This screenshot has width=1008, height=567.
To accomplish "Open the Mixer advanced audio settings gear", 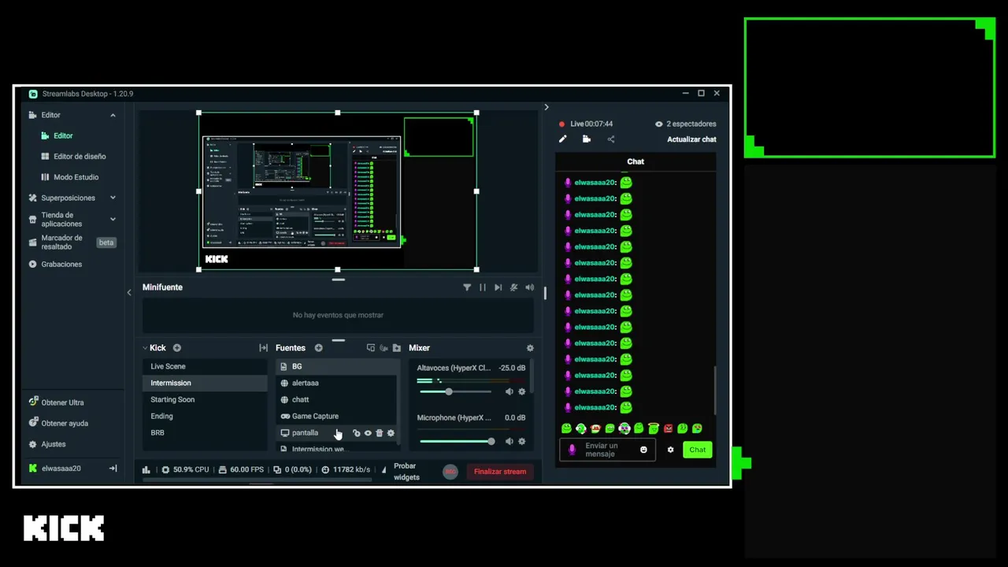I will (530, 348).
